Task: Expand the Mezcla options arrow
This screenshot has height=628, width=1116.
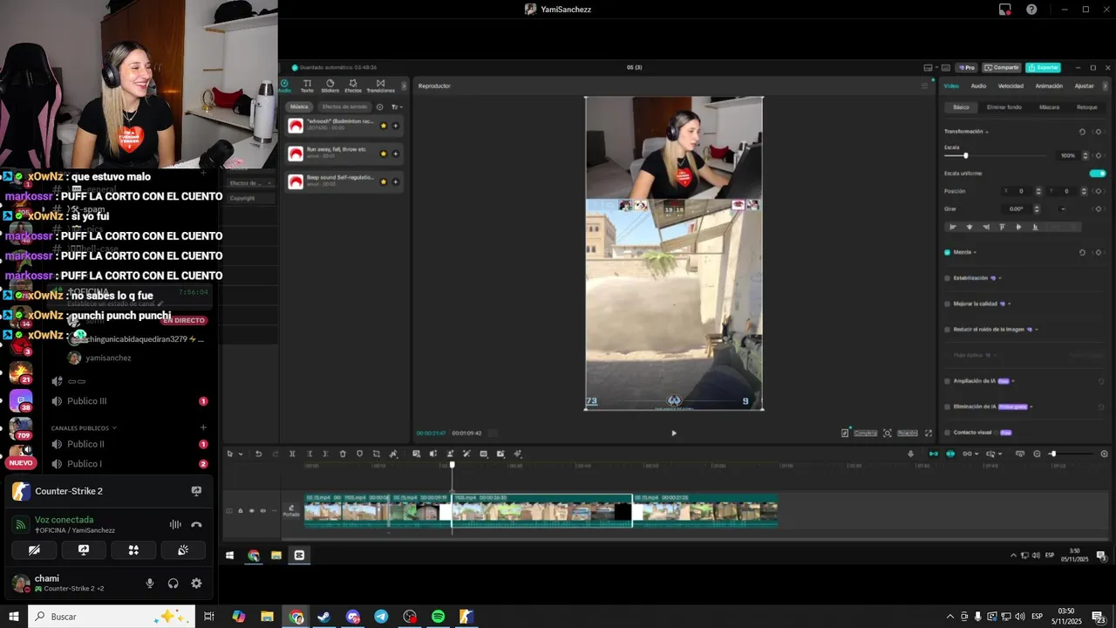Action: [x=976, y=252]
